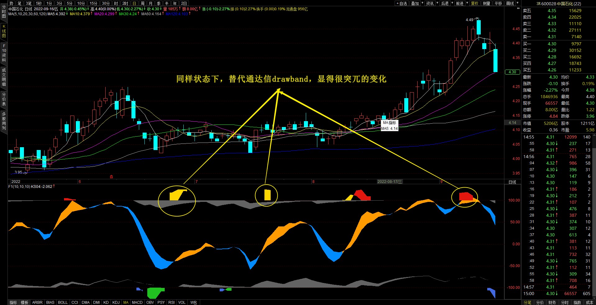596x305 pixels.
Task: Select CCI indicator
Action: point(75,302)
